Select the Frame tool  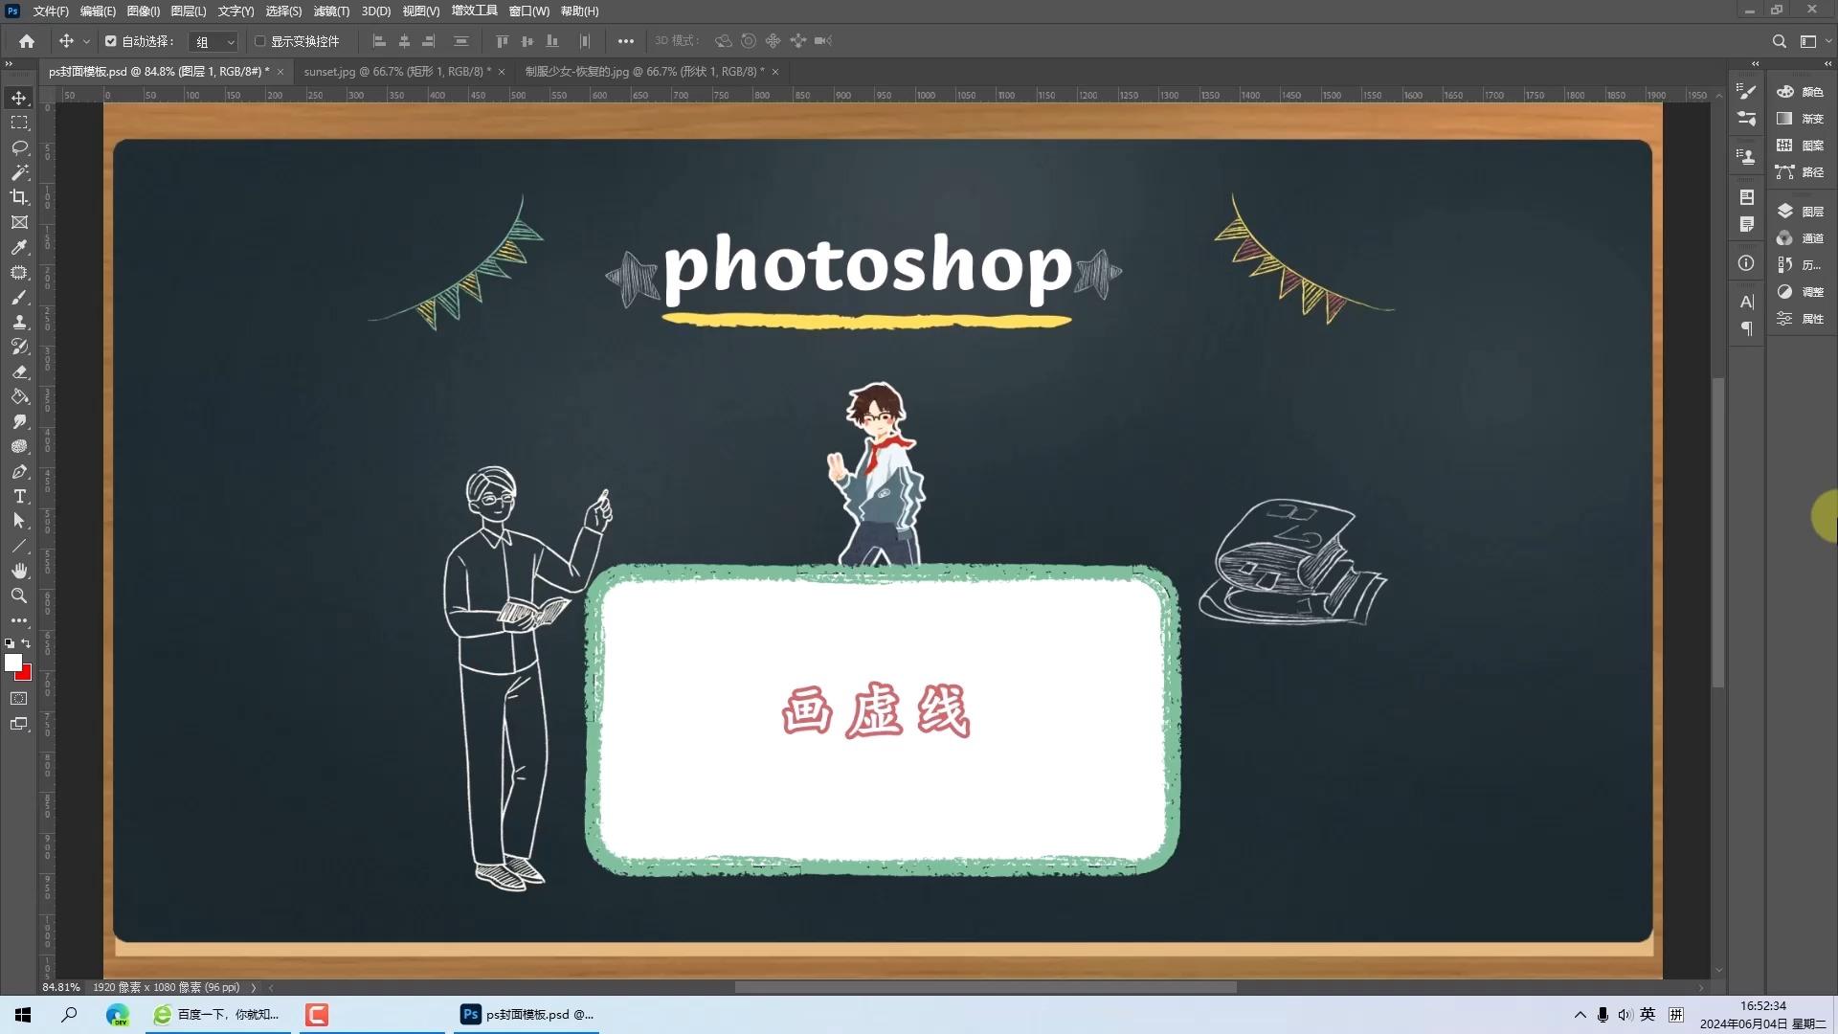point(19,222)
